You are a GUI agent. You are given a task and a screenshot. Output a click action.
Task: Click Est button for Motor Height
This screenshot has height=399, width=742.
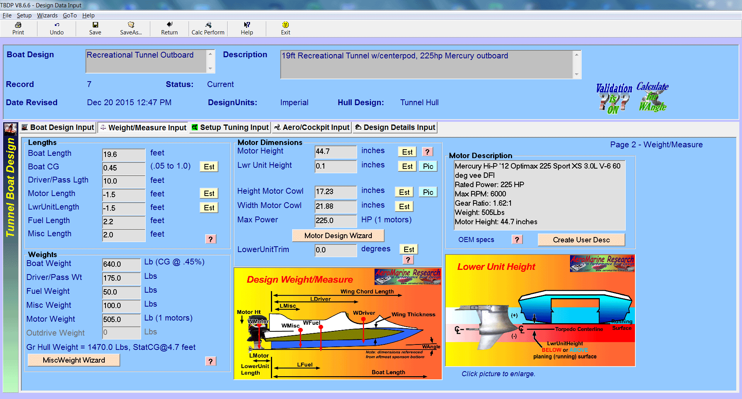[x=407, y=152]
